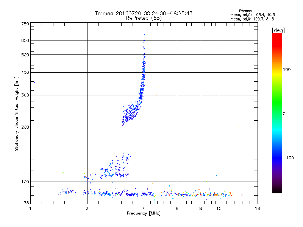
Task: Click x-axis tick label '2'
Action: pyautogui.click(x=87, y=208)
